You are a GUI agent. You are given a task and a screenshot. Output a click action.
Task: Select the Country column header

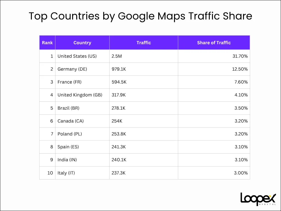[x=82, y=43]
